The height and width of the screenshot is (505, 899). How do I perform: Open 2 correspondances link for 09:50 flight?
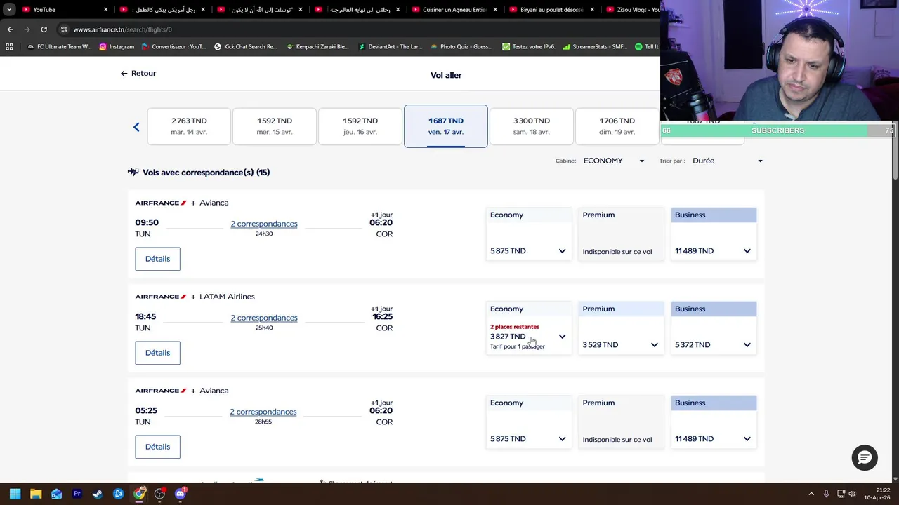pyautogui.click(x=264, y=224)
